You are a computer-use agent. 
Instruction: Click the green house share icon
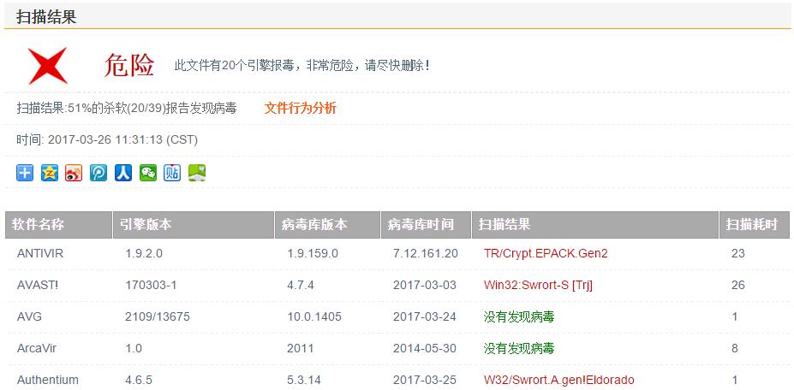tap(197, 173)
